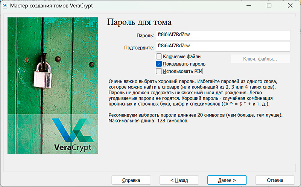
Task: Enable the 'Ключевые файлы' checkbox
Action: click(x=159, y=57)
